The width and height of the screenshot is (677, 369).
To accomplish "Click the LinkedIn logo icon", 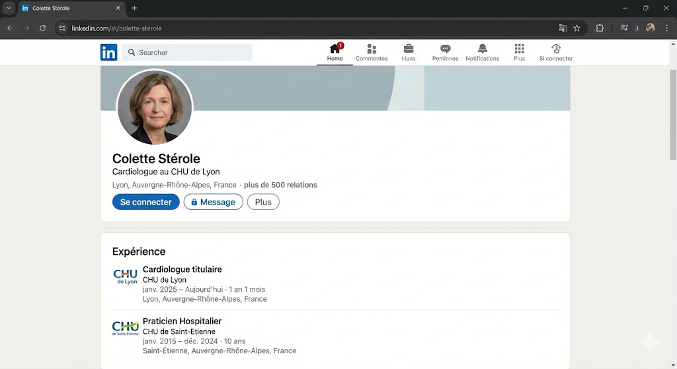I will 109,52.
